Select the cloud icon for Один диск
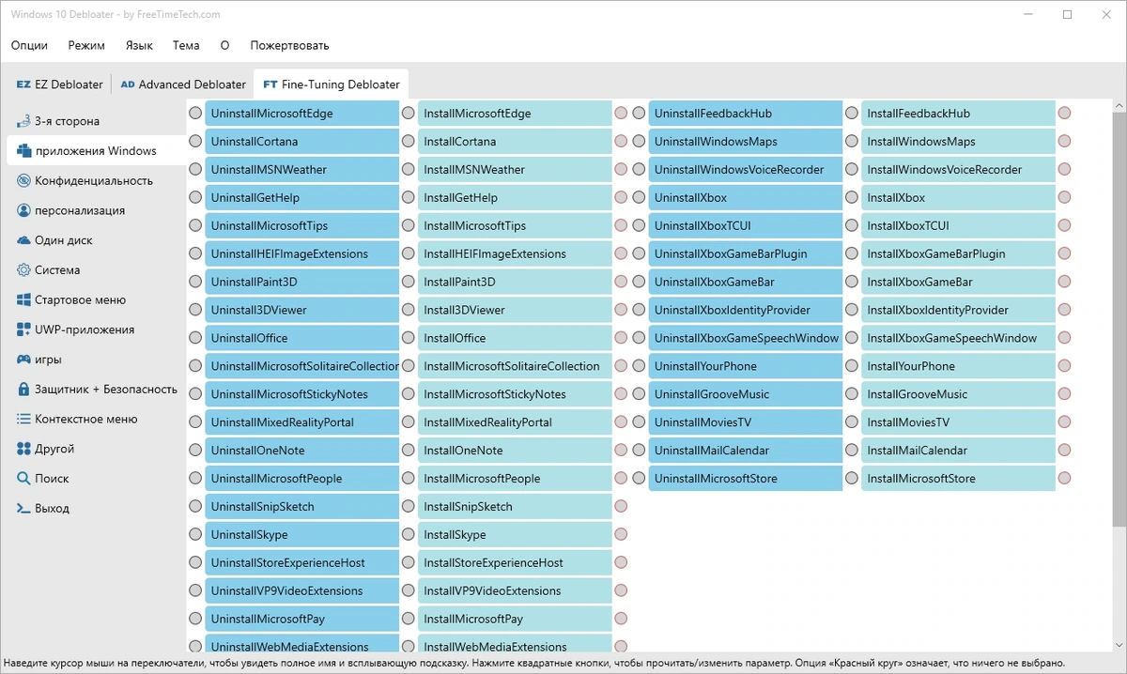1127x674 pixels. [23, 240]
